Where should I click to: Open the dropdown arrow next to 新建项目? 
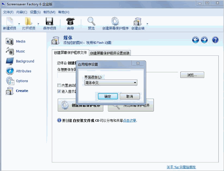coord(19,24)
